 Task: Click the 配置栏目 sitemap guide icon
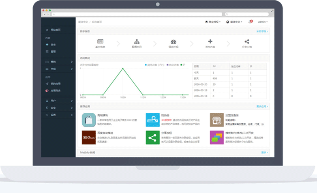coord(137,41)
